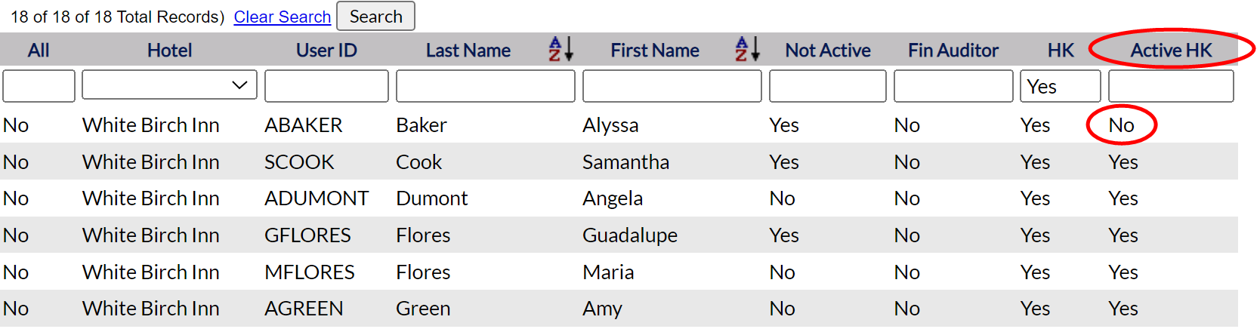The width and height of the screenshot is (1260, 332).
Task: Focus the First Name filter field
Action: point(672,86)
